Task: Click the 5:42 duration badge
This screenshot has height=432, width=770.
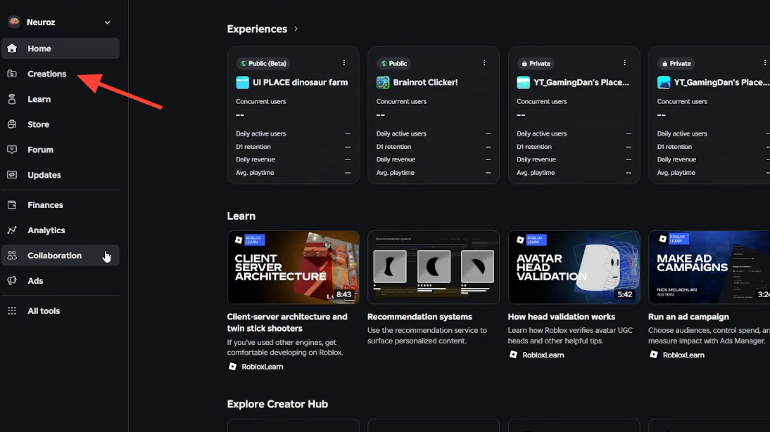Action: pyautogui.click(x=624, y=294)
